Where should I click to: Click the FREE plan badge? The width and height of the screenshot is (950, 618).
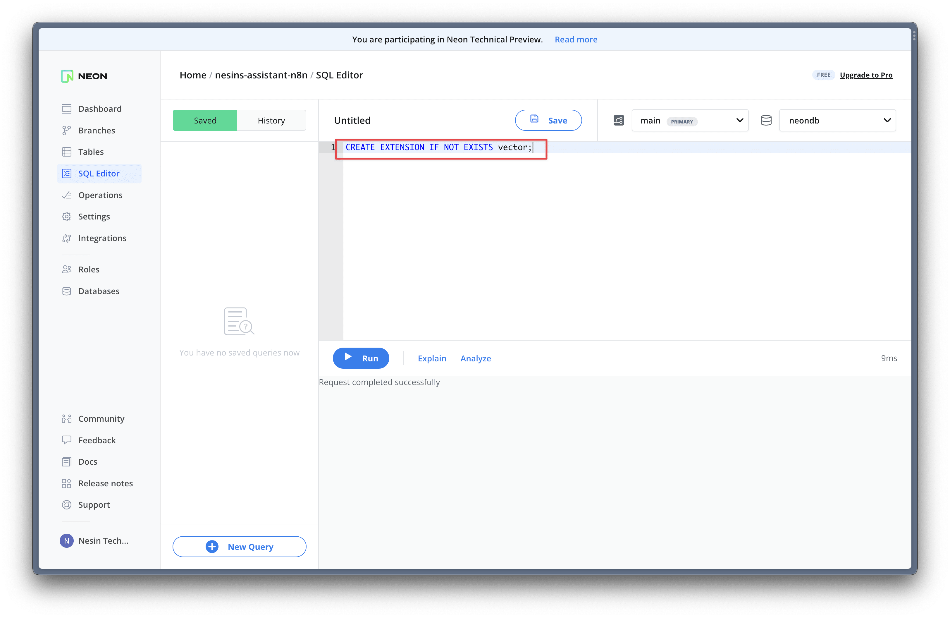click(823, 75)
